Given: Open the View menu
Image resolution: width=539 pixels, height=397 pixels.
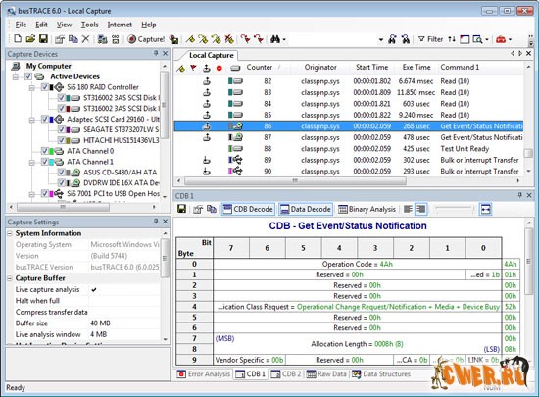Looking at the screenshot, I should click(64, 25).
